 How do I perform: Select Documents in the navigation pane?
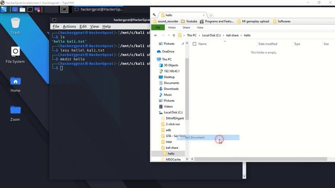(169, 83)
